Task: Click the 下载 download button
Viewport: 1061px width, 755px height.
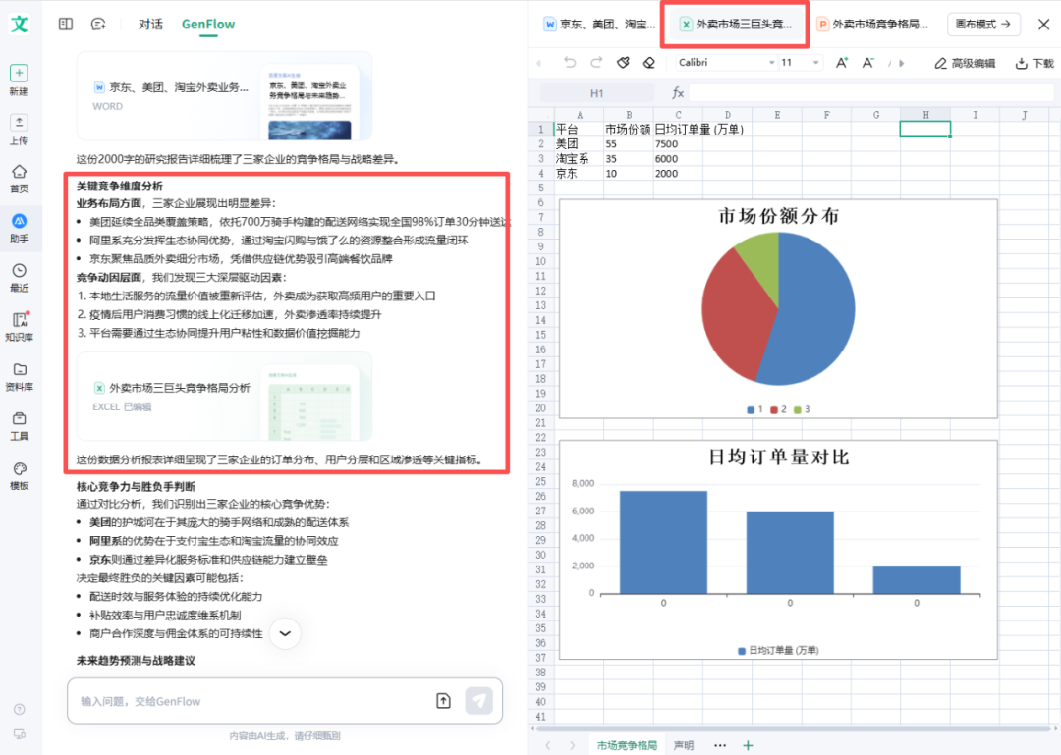Action: click(x=1034, y=63)
